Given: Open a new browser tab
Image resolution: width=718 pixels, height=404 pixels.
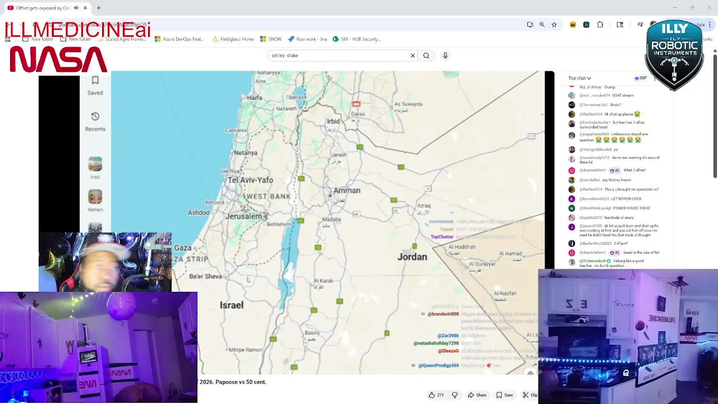Looking at the screenshot, I should [99, 8].
